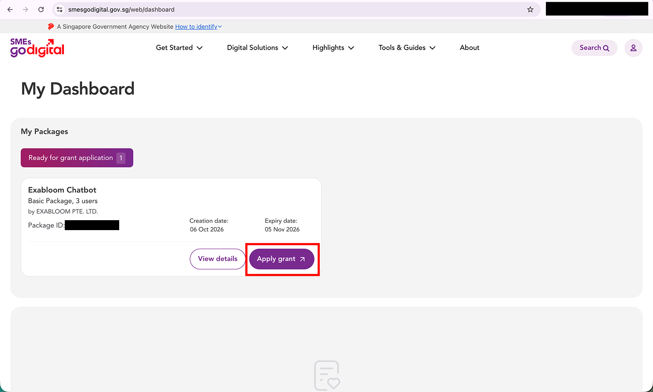
Task: Click 'A Singapore Government Agency Website' text
Action: [115, 27]
